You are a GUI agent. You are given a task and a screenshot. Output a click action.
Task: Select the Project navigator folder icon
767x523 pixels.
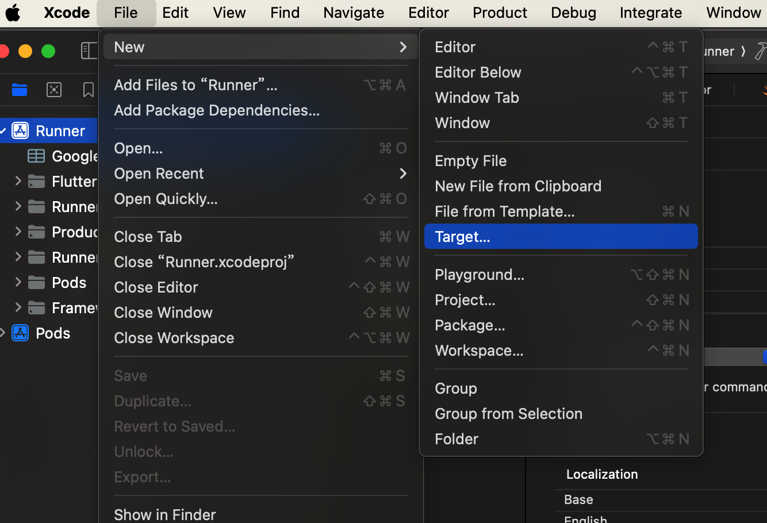point(20,90)
